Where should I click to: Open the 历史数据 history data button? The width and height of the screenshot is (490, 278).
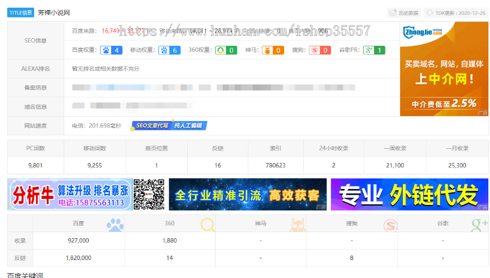[404, 13]
